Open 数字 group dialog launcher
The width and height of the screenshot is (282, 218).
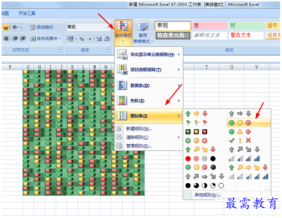(108, 49)
